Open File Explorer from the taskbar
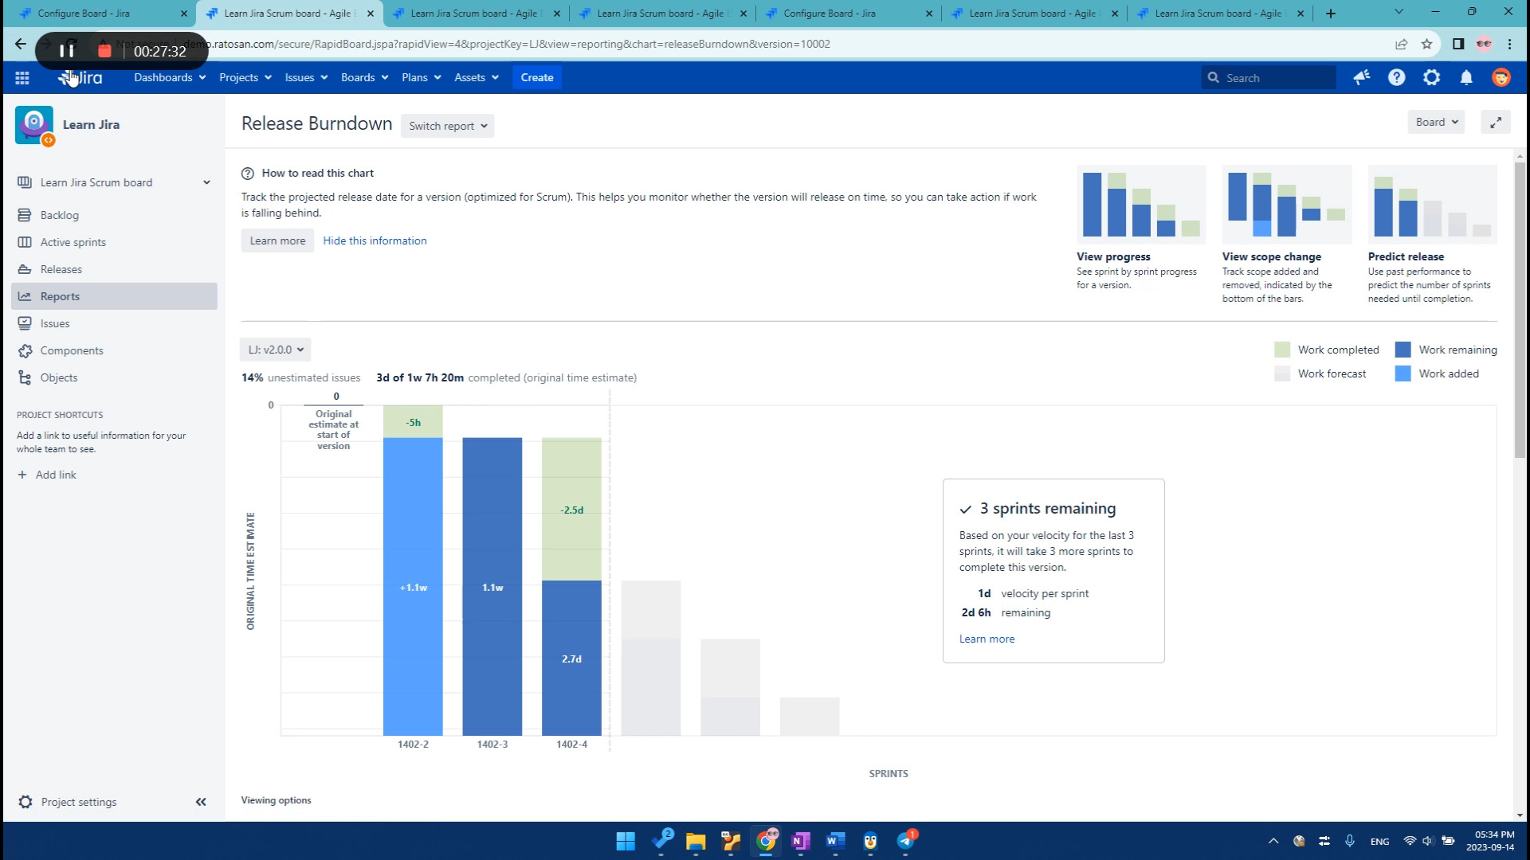Image resolution: width=1530 pixels, height=860 pixels. click(696, 841)
